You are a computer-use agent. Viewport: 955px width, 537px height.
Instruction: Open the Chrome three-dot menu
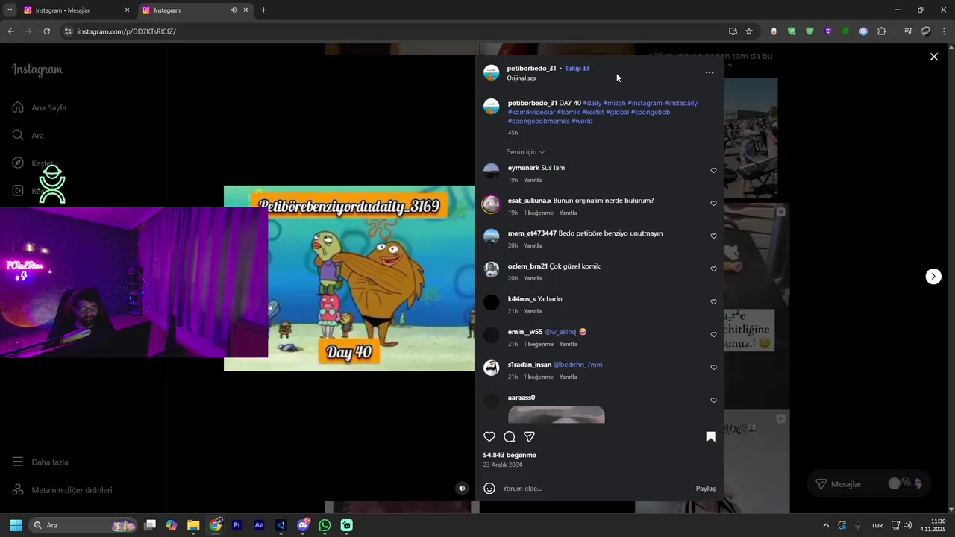(x=945, y=31)
